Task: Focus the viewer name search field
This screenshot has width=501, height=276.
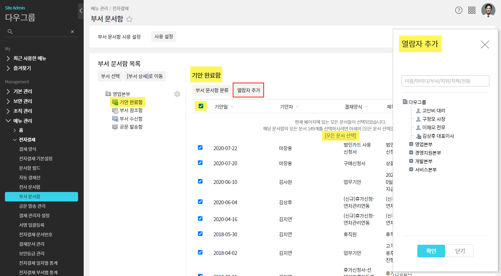Action: tap(445, 81)
